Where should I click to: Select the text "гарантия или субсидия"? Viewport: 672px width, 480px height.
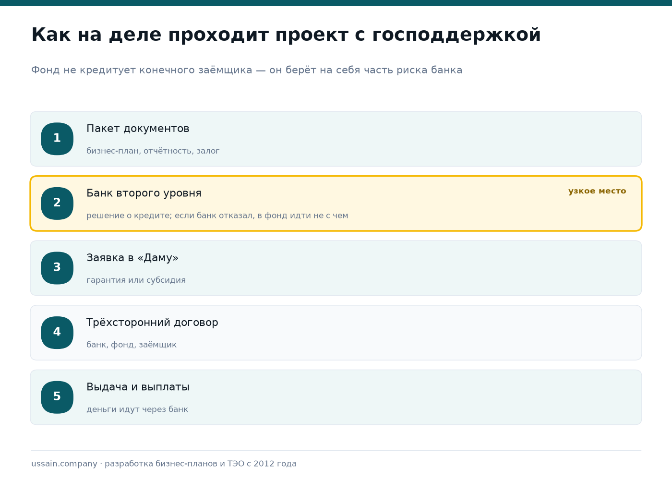[x=136, y=280]
